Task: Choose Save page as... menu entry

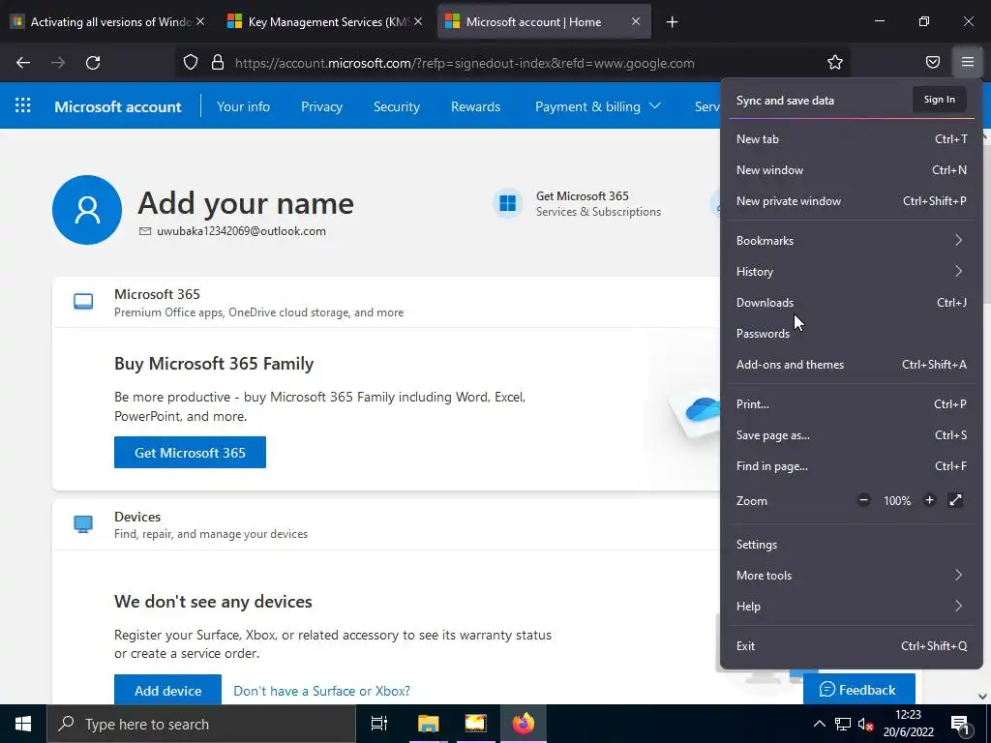Action: 852,434
